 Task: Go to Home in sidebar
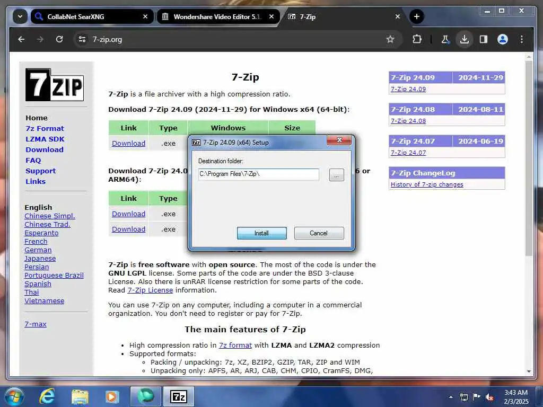coord(37,118)
